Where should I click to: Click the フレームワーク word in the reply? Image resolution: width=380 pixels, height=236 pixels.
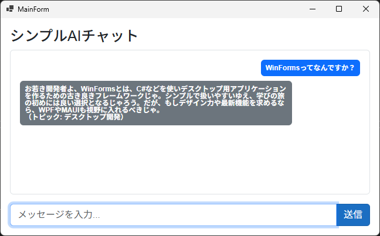pos(120,95)
